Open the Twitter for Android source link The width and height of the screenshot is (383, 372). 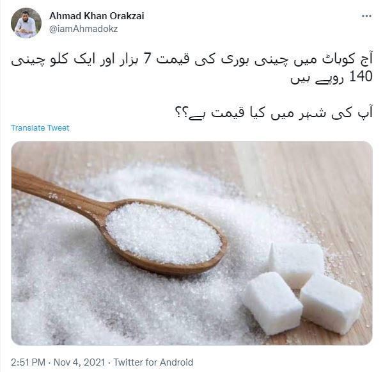coord(153,362)
